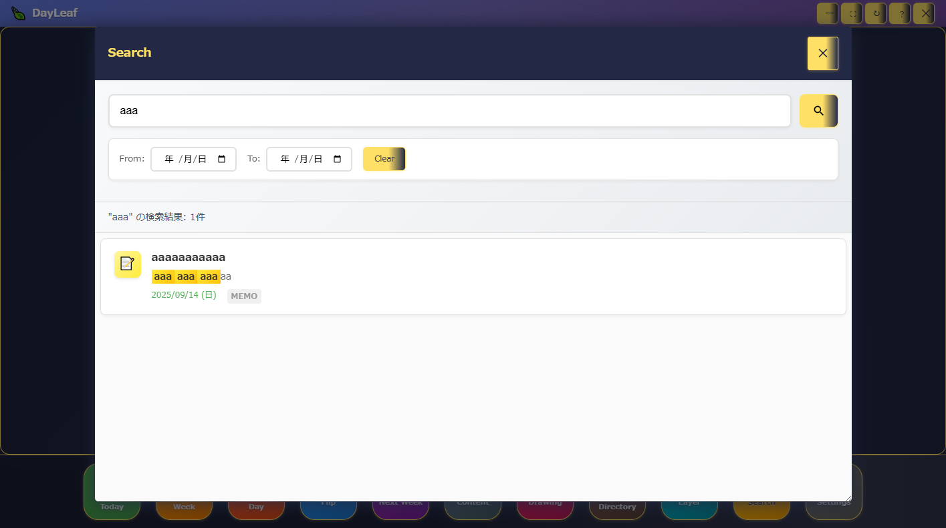Screen dimensions: 946x528
Task: Click the 2025/09/14 result date
Action: [184, 295]
